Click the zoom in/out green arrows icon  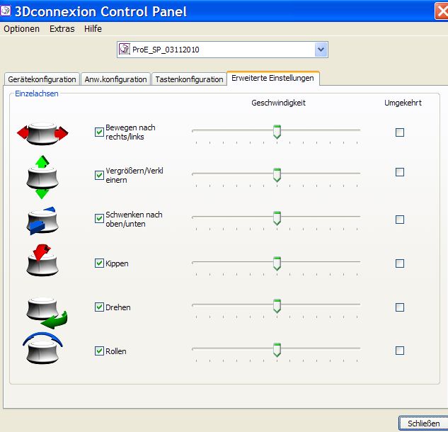coord(42,177)
